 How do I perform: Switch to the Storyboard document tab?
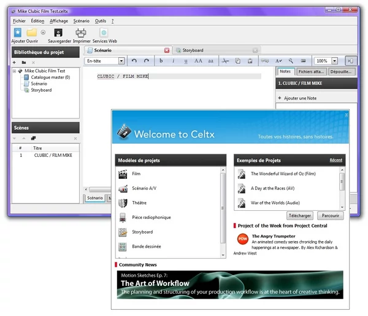193,50
